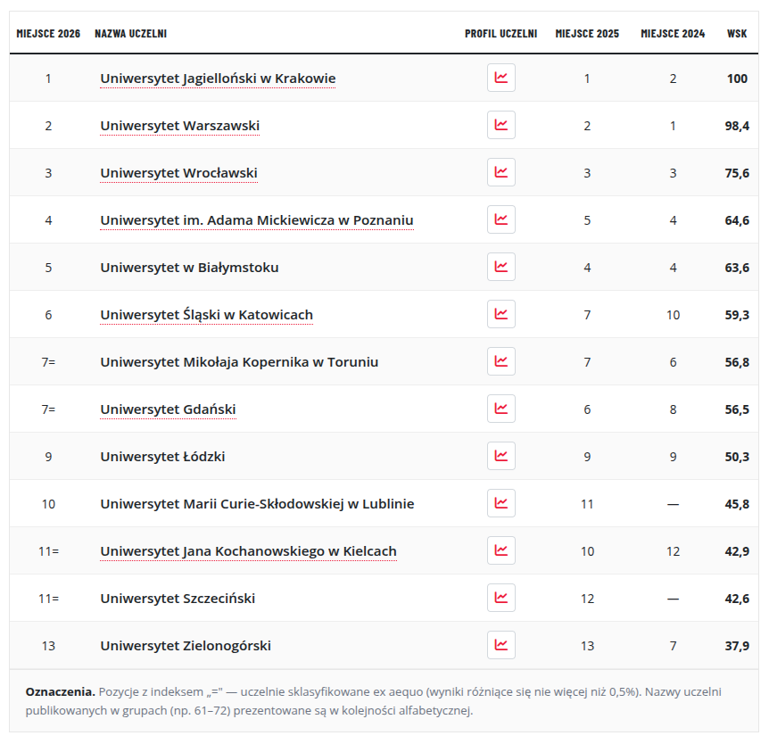Open the Uniwersytet Jagielloński w Krakowie link
Screen dimensions: 769x744
218,79
